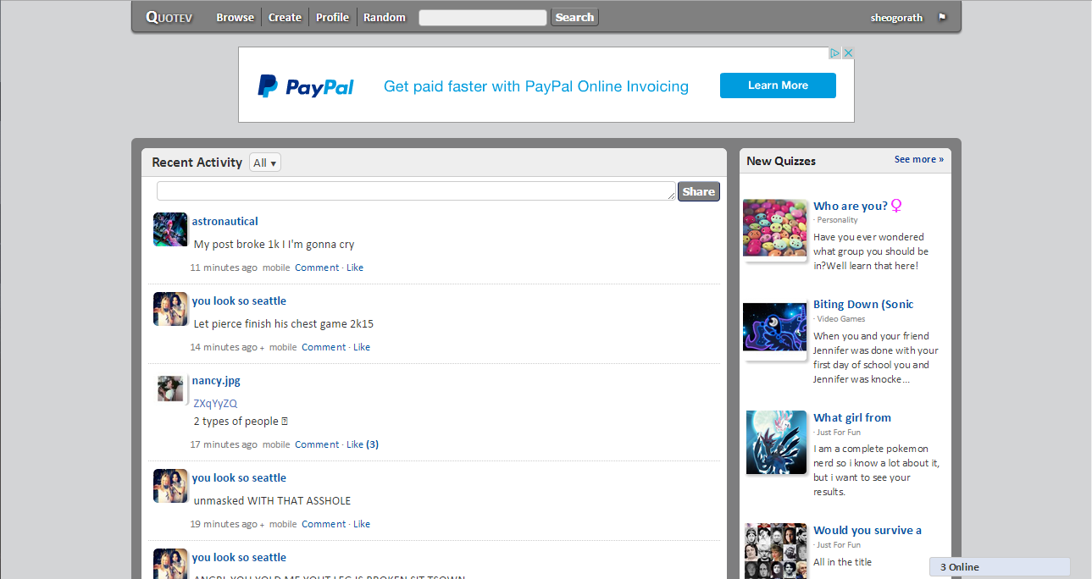Open the '3 Online' chat bar
The height and width of the screenshot is (579, 1092).
click(x=1000, y=567)
